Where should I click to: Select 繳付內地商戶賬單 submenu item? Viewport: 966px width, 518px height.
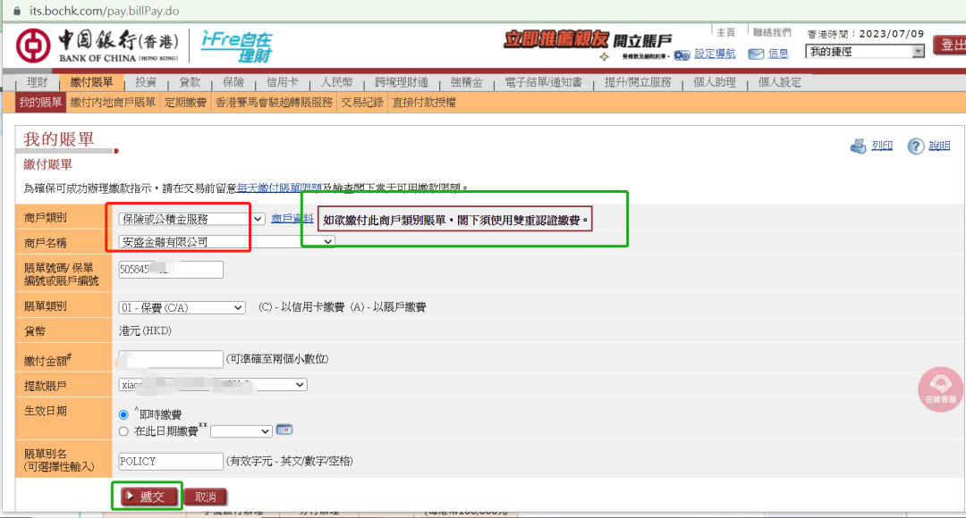[113, 102]
